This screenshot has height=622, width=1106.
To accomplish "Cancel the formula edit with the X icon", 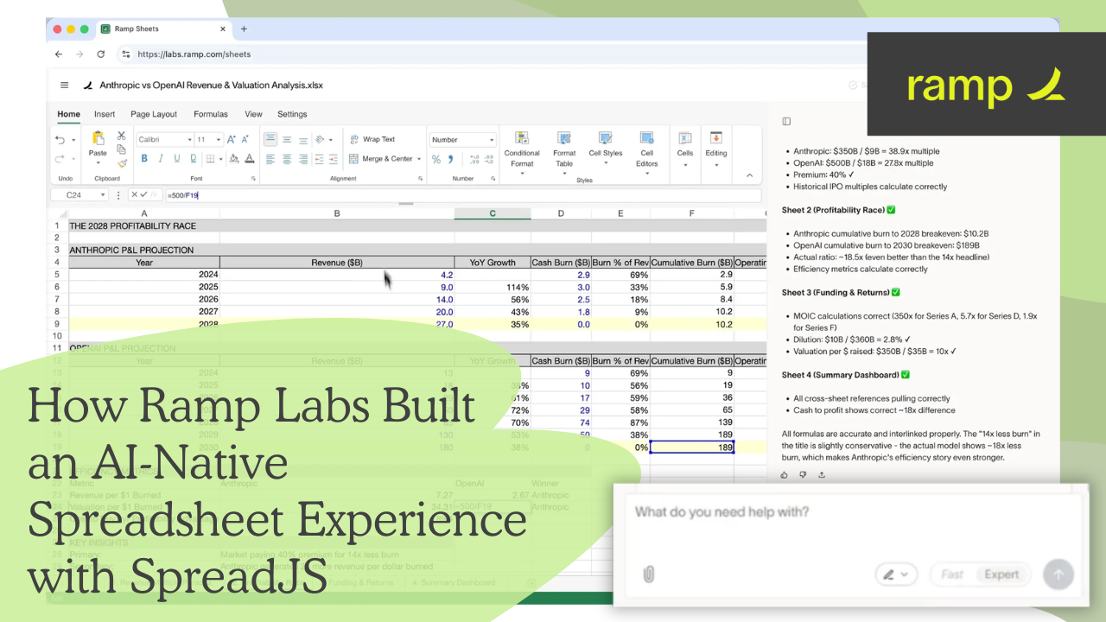I will coord(136,195).
